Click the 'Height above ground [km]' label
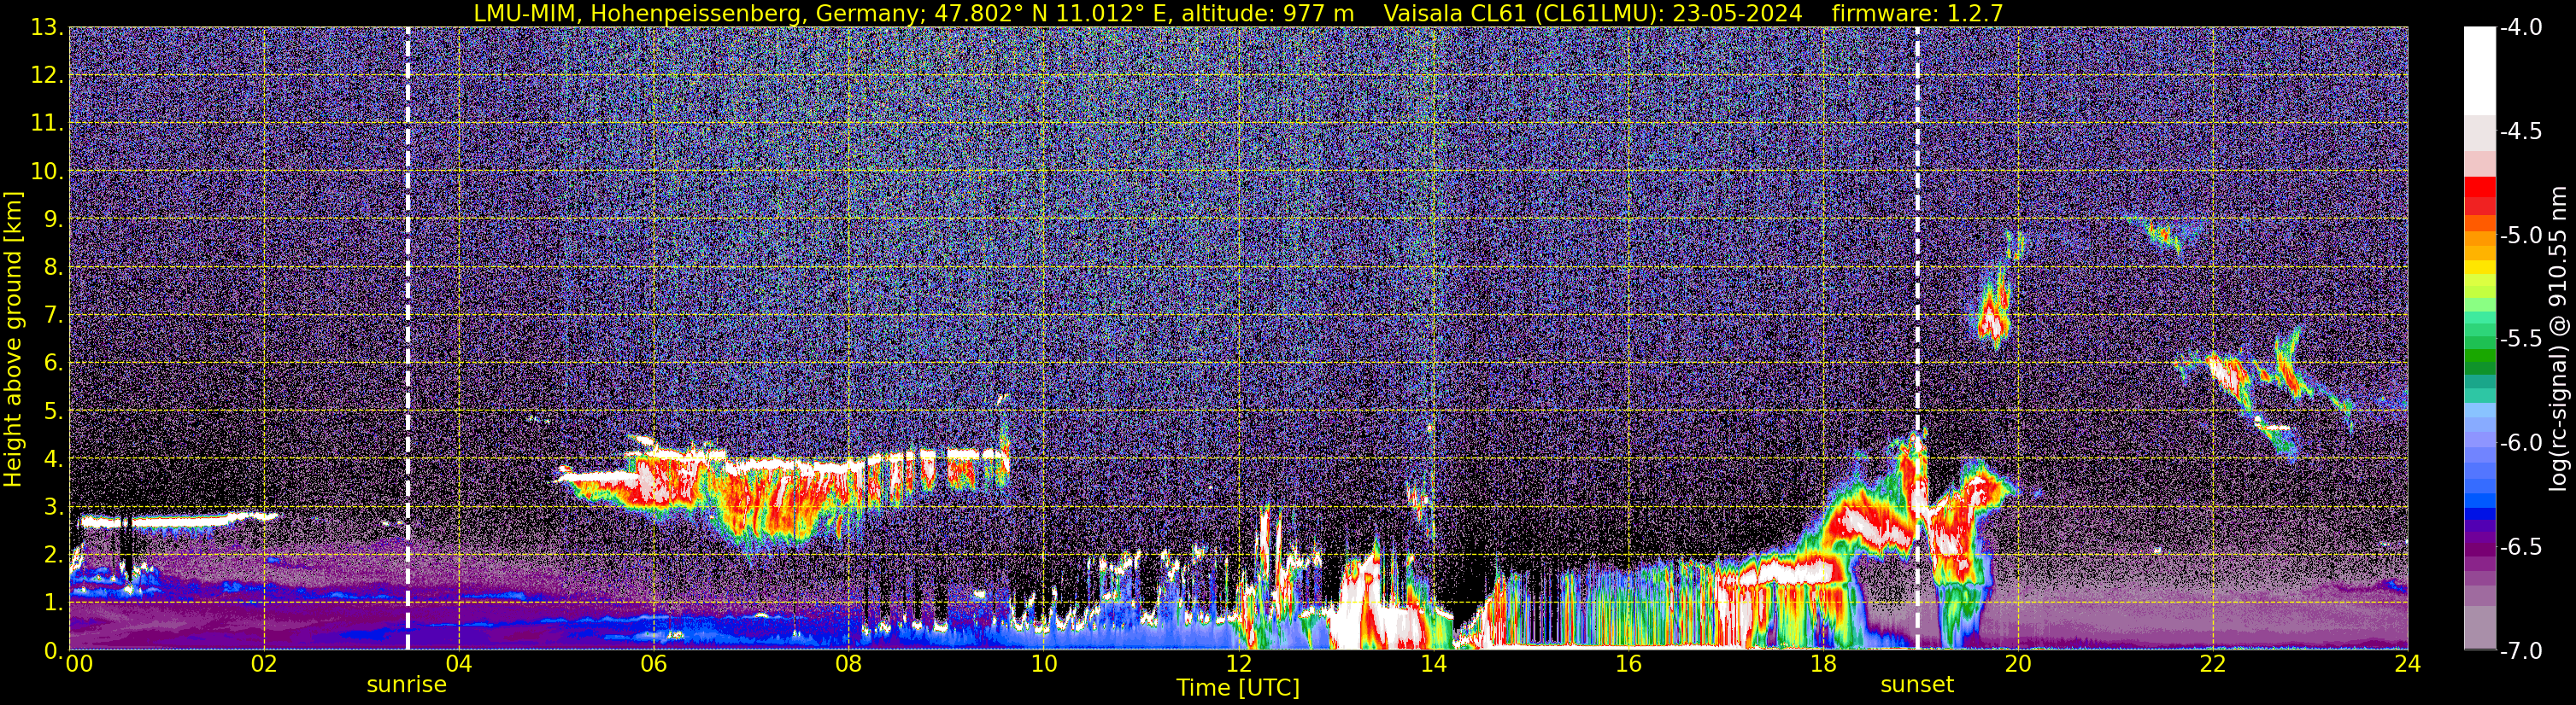The image size is (2576, 705). (x=13, y=340)
